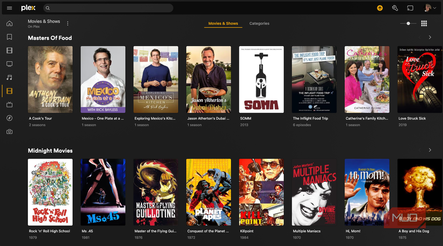This screenshot has width=443, height=246.
Task: Click the Ms .45 title text
Action: 88,231
